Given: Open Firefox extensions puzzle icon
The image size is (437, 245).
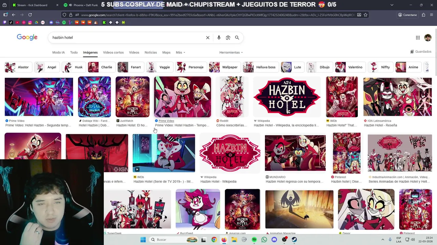Looking at the screenshot, I should pos(423,15).
